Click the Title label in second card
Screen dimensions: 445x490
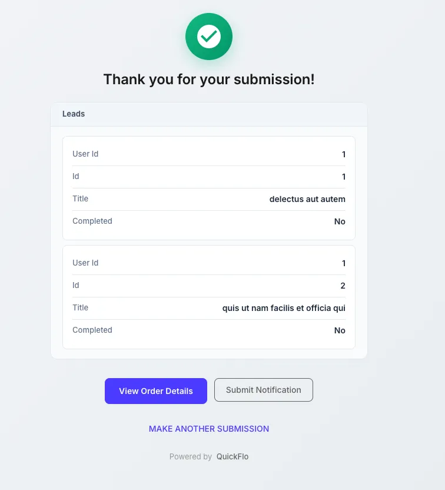pos(80,307)
